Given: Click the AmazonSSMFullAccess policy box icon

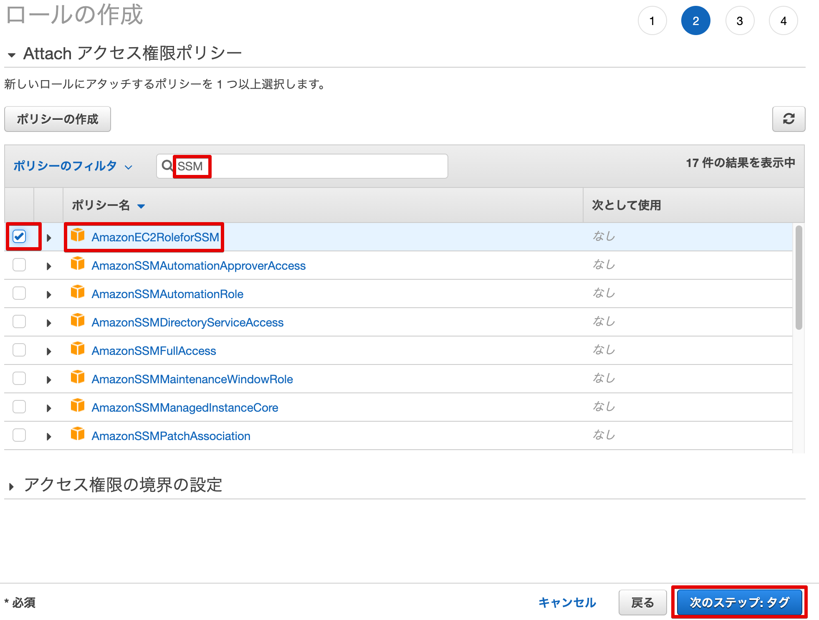Looking at the screenshot, I should point(78,349).
